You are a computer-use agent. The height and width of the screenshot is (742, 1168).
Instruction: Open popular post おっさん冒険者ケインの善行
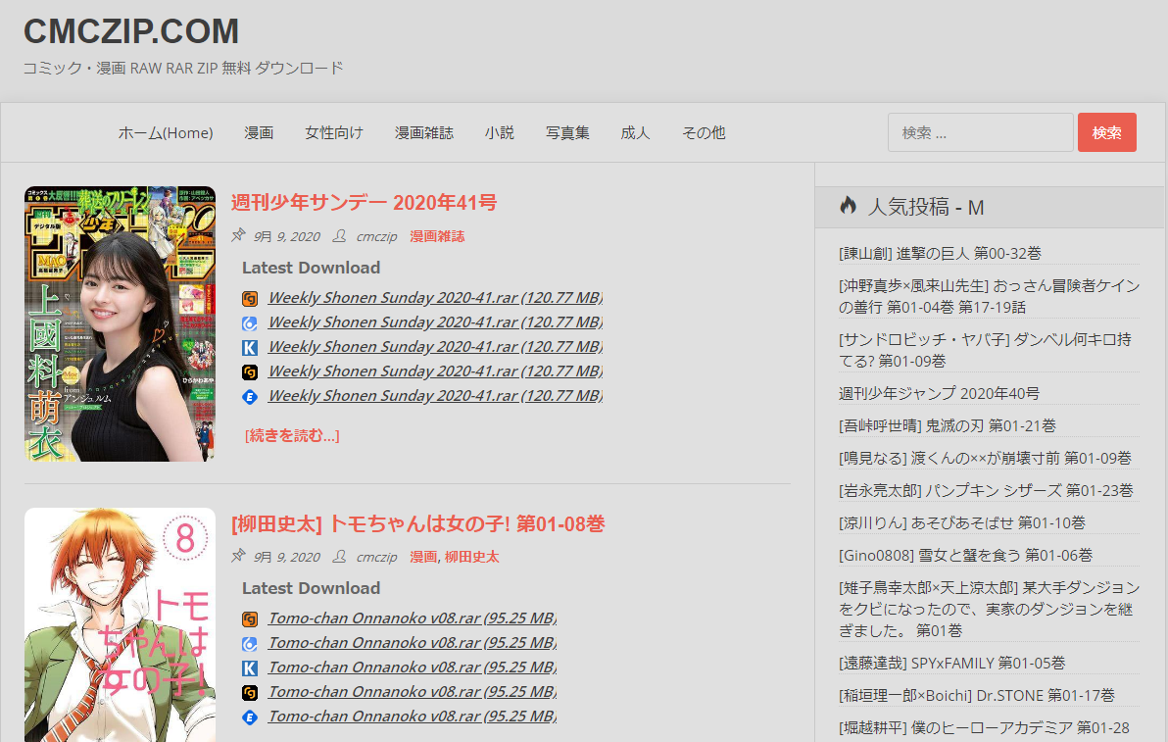990,296
